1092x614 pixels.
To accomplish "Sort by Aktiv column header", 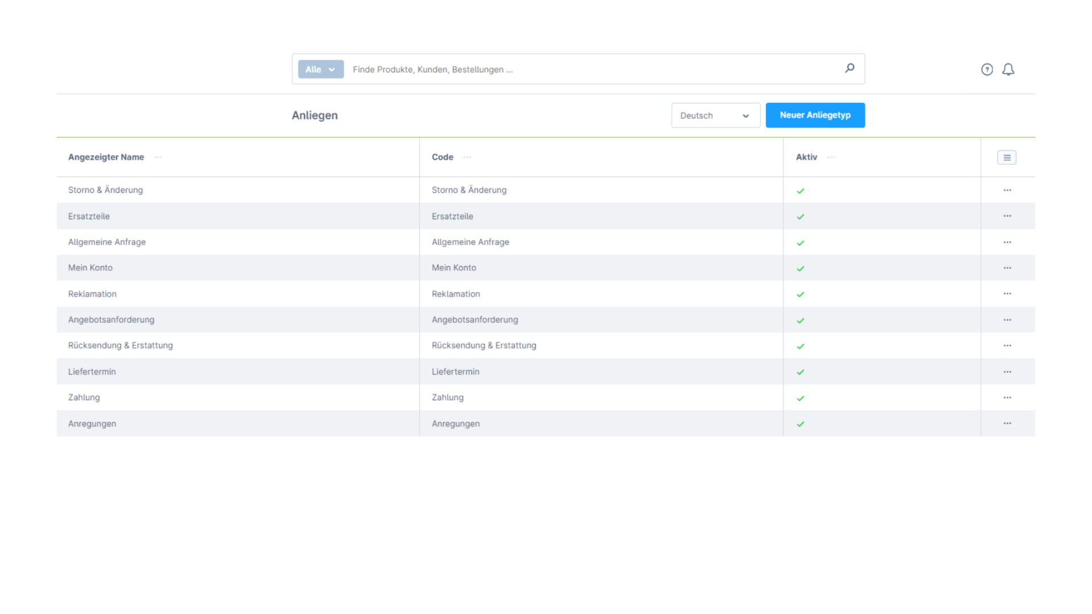I will [x=806, y=157].
